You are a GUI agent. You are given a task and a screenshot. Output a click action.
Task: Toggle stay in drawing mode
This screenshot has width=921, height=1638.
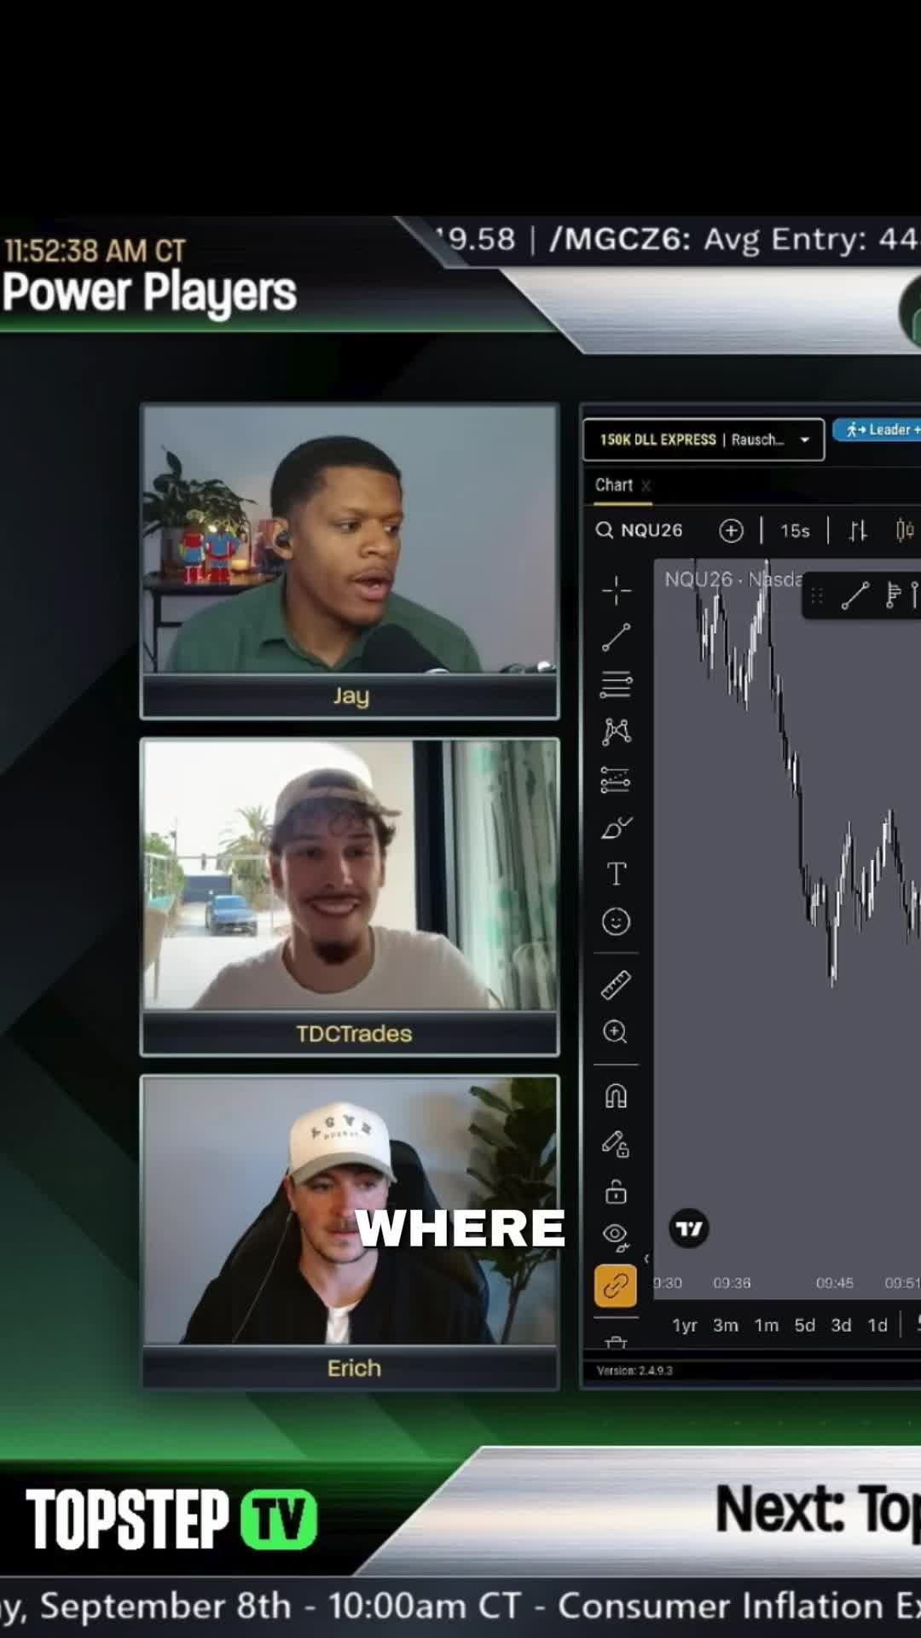coord(616,1143)
